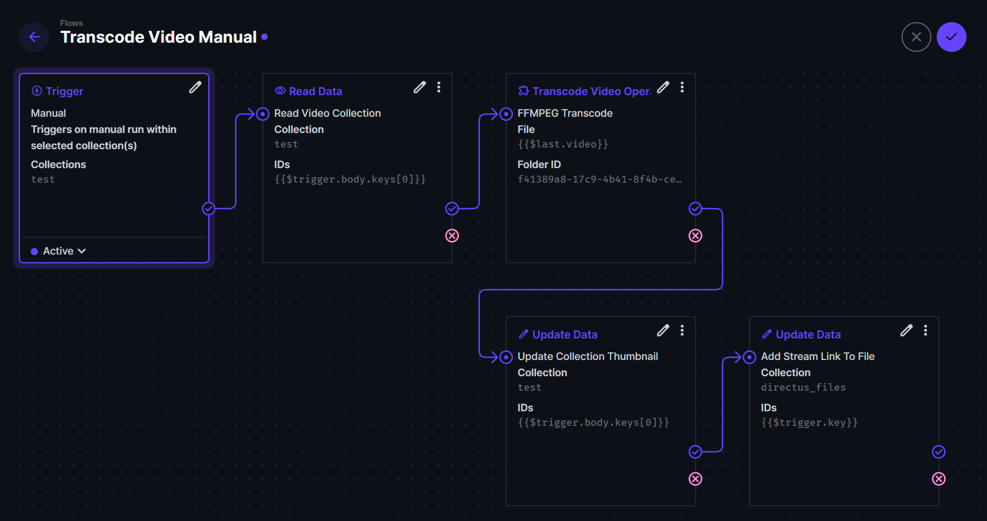This screenshot has height=521, width=987.
Task: Open the options menu on Read Data
Action: pos(439,87)
